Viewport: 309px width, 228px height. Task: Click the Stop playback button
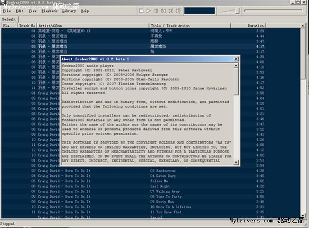(x=141, y=11)
